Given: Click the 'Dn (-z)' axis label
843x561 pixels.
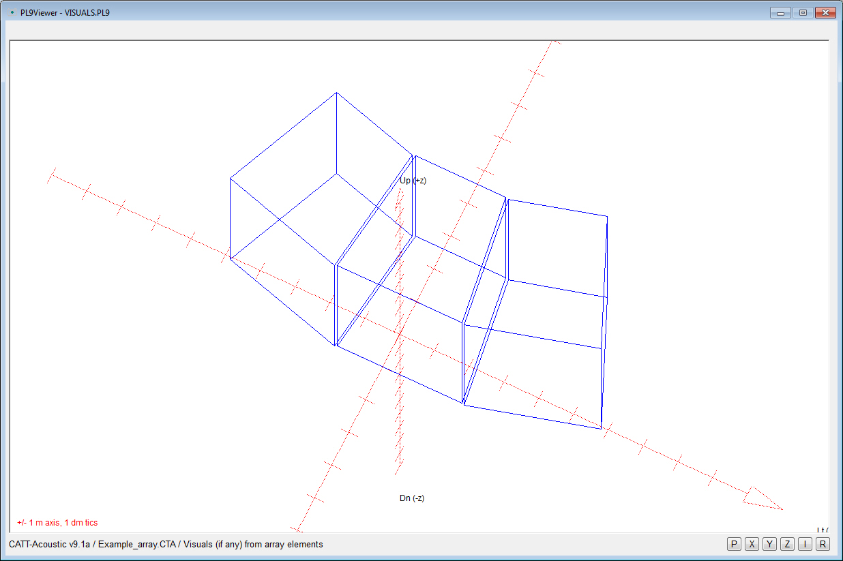Looking at the screenshot, I should (412, 498).
